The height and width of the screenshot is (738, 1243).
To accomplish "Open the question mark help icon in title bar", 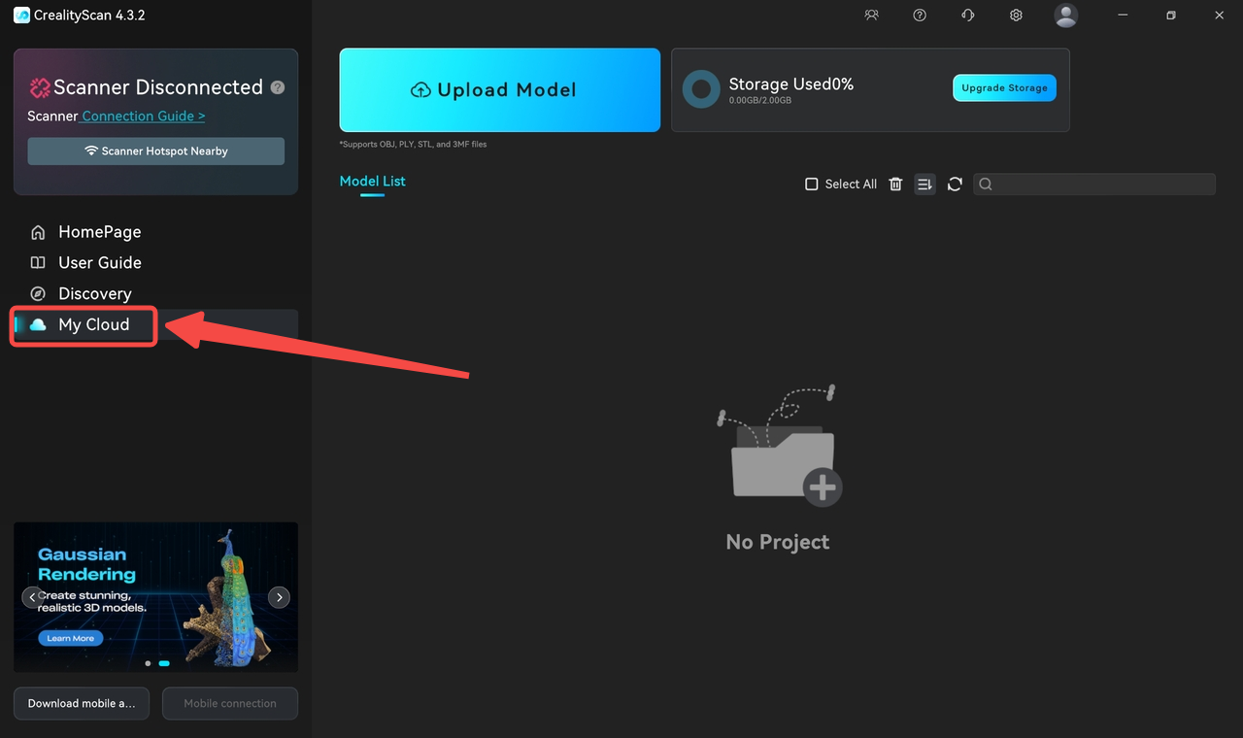I will click(920, 16).
